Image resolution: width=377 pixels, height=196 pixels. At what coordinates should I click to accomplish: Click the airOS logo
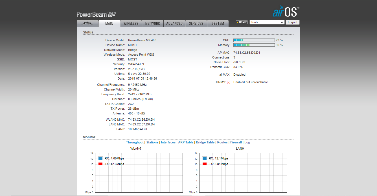click(x=286, y=11)
